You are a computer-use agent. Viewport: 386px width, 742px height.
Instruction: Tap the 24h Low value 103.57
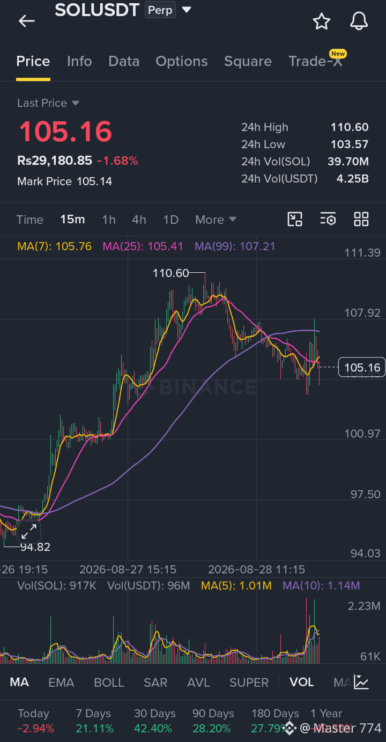click(350, 144)
